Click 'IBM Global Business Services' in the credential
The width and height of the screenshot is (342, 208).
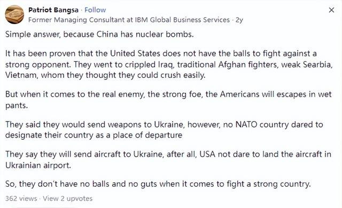(x=182, y=20)
